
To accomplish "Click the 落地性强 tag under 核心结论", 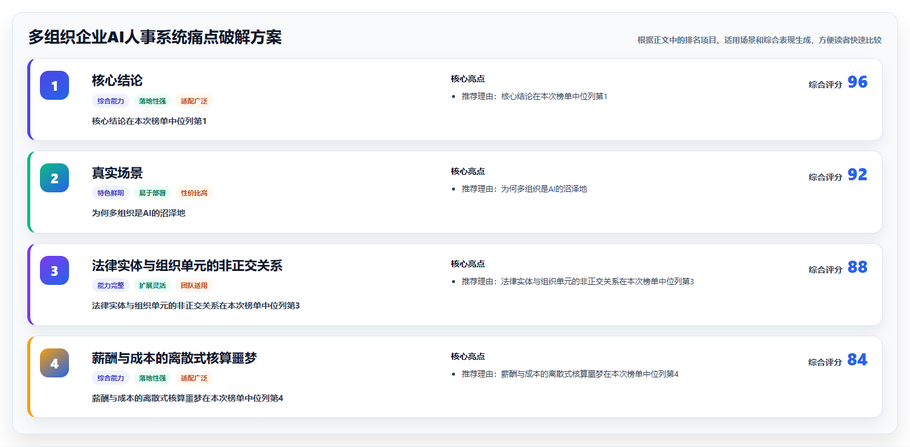I will 152,101.
